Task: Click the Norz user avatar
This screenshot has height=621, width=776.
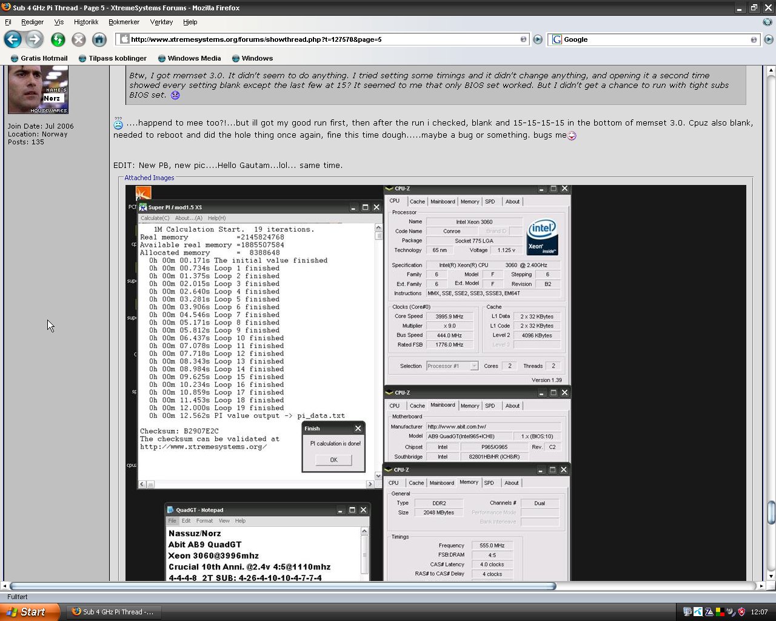Action: 38,90
